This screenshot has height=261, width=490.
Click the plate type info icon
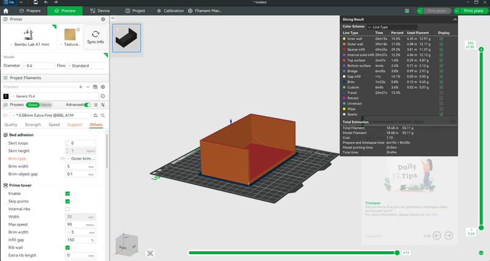pyautogui.click(x=78, y=30)
